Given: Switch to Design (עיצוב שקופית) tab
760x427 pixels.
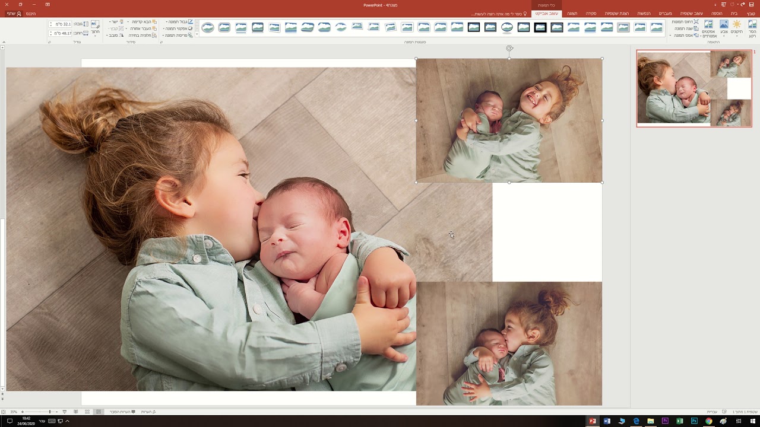Looking at the screenshot, I should click(x=692, y=14).
